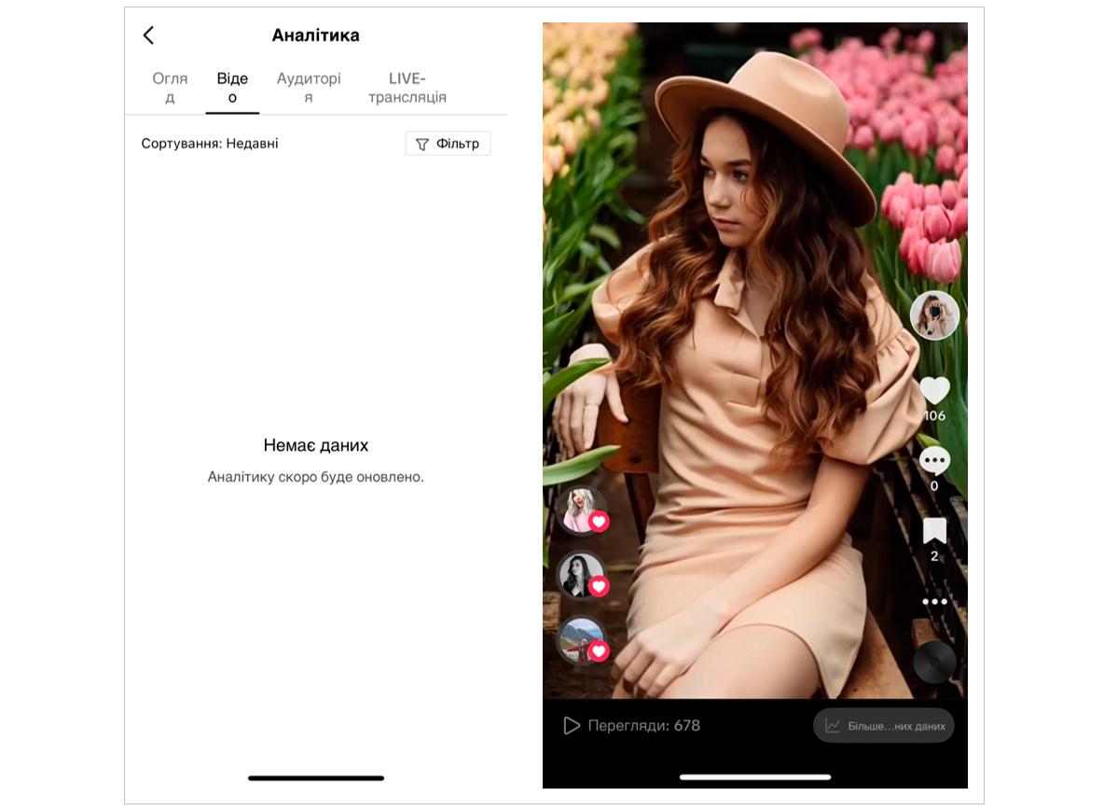Image resolution: width=1104 pixels, height=810 pixels.
Task: Open the mountain landscape liker's avatar
Action: [580, 639]
